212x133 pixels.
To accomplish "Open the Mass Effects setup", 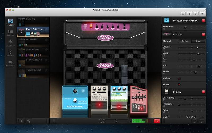I will click(x=33, y=52).
